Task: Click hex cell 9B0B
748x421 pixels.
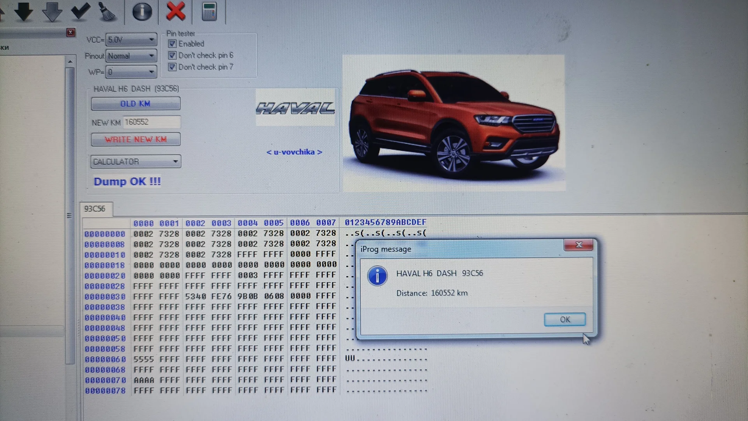Action: (x=248, y=296)
